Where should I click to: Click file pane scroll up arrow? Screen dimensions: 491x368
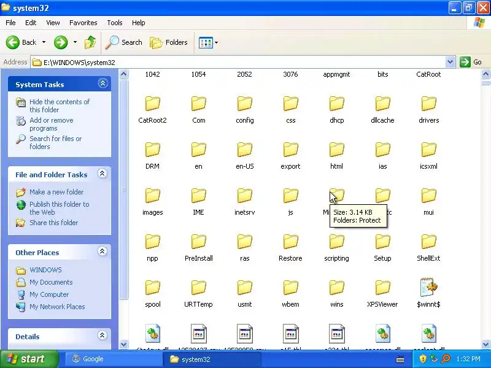point(485,74)
